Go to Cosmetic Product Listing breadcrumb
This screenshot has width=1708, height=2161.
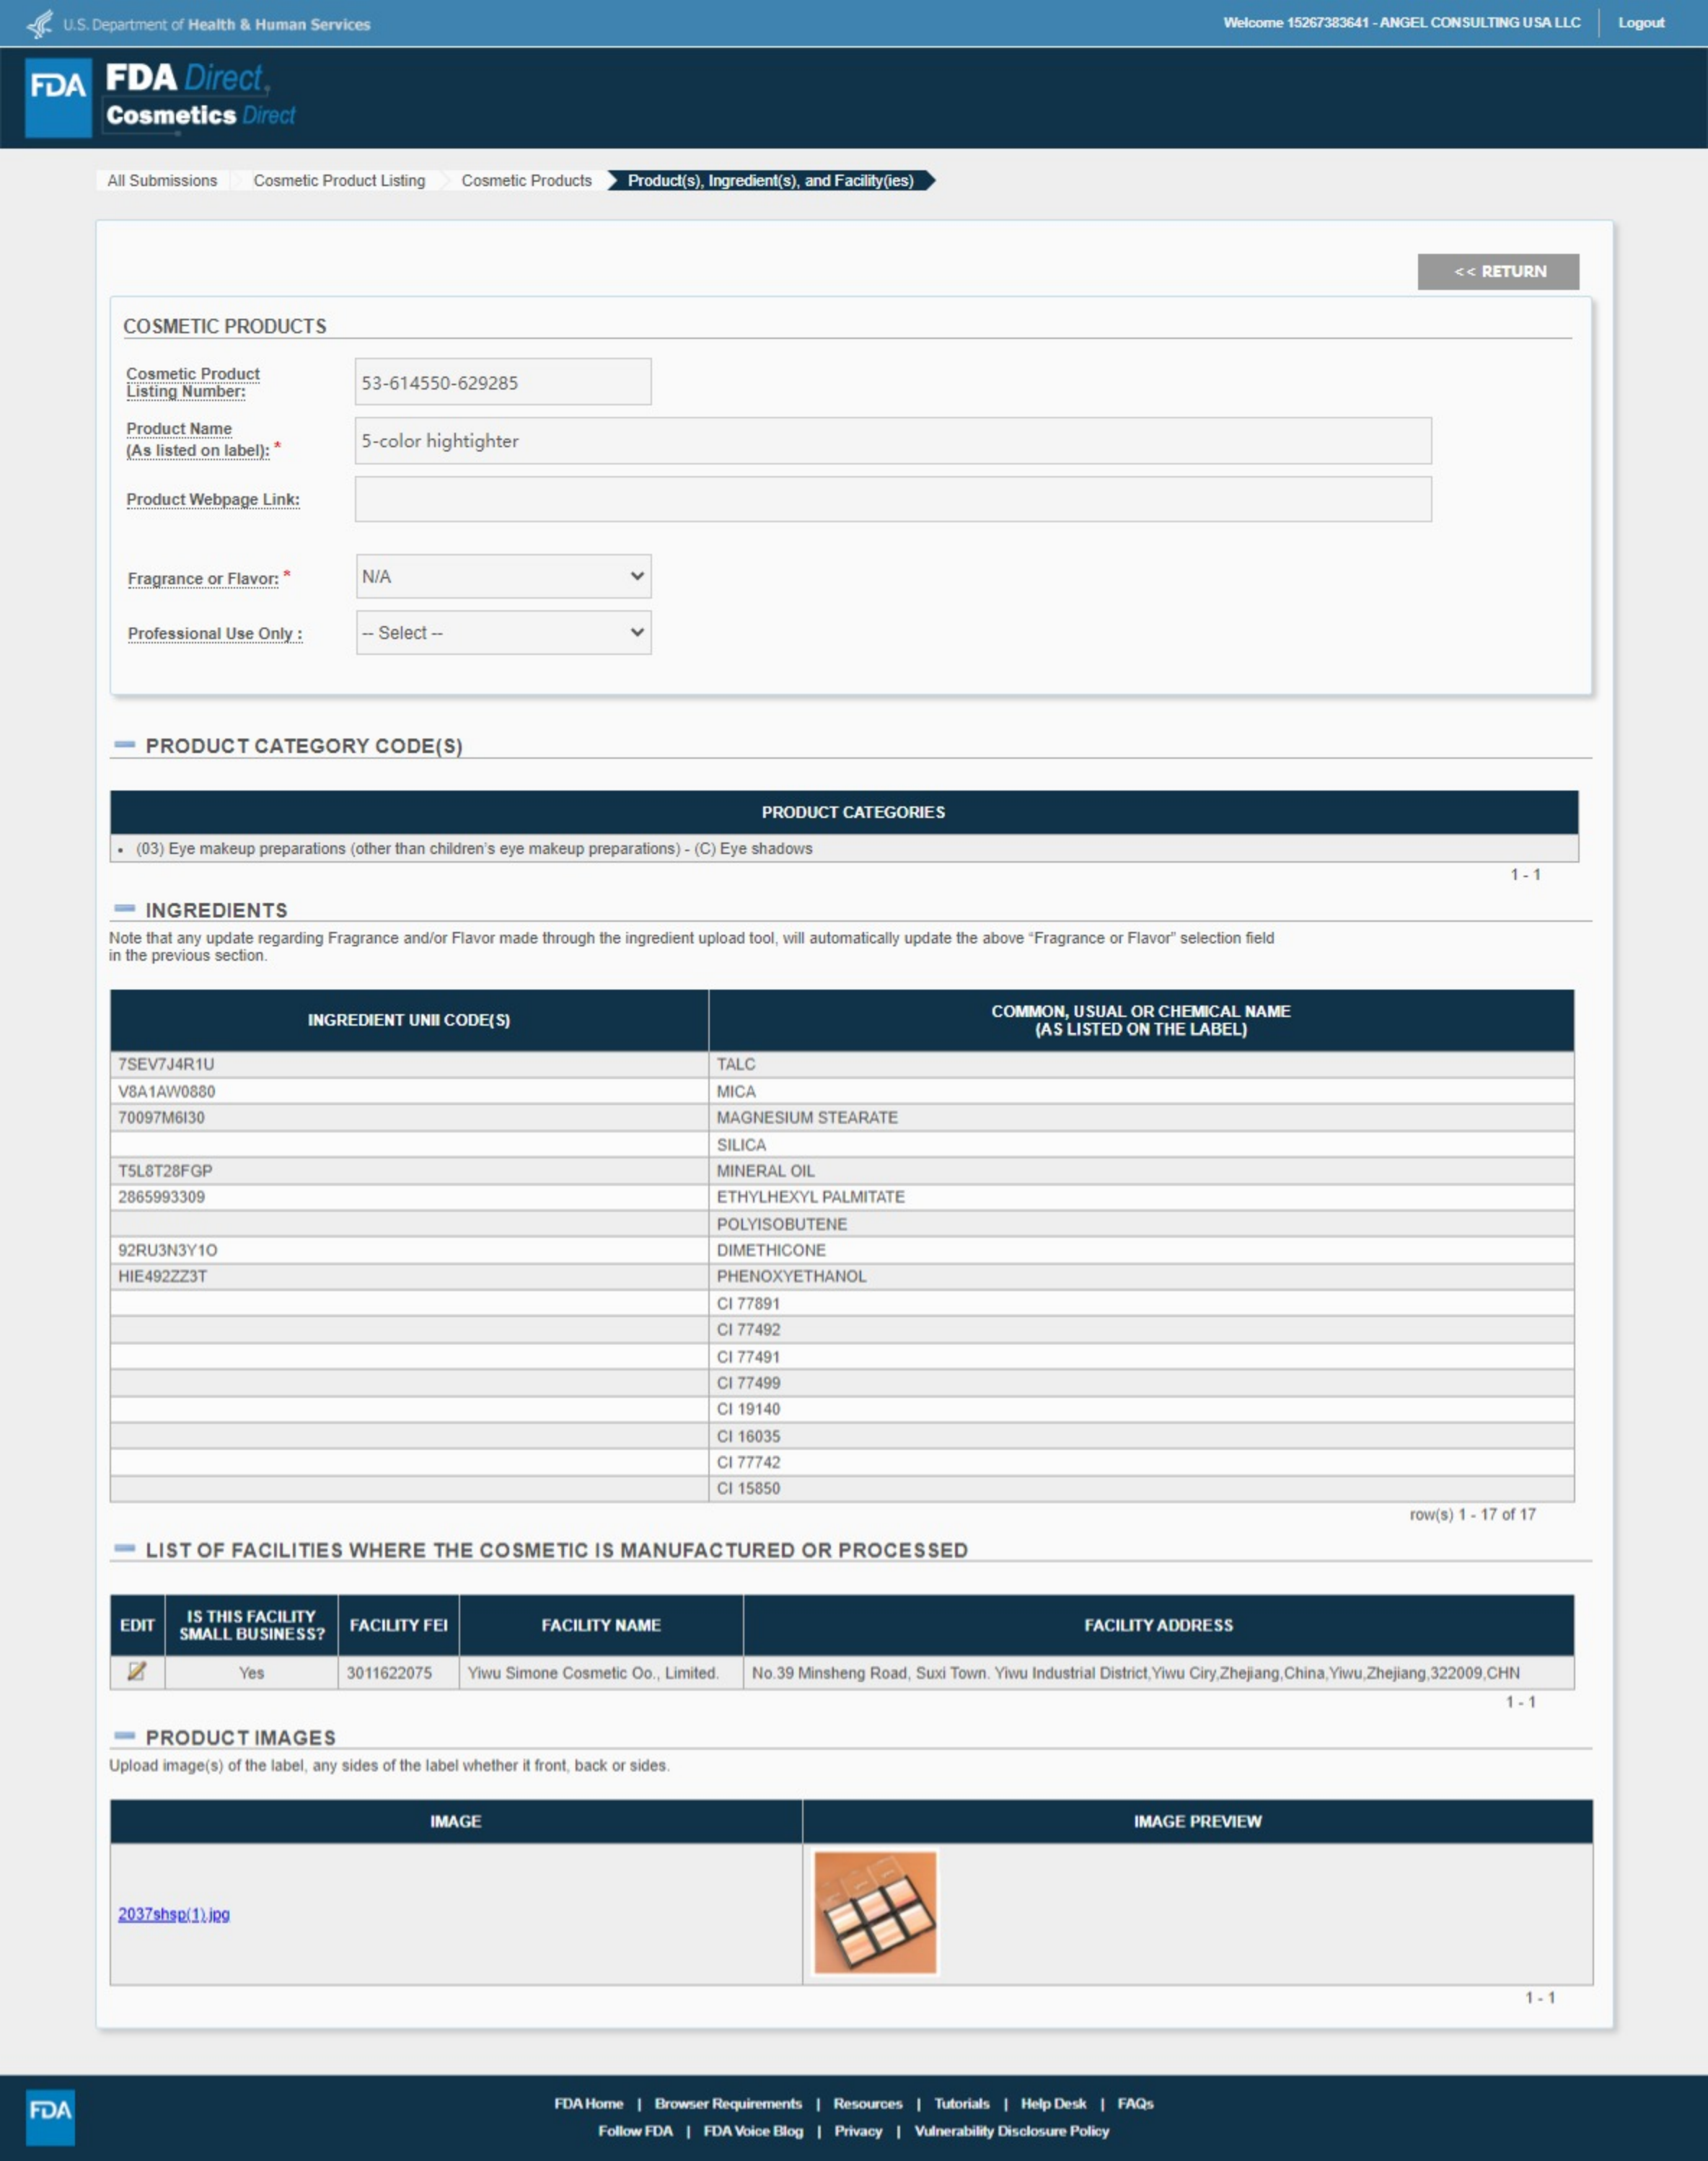pos(339,181)
